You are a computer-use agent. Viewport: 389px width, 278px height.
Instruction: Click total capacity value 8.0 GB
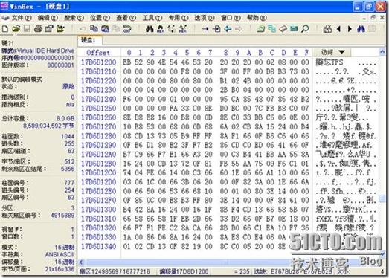pyautogui.click(x=65, y=118)
